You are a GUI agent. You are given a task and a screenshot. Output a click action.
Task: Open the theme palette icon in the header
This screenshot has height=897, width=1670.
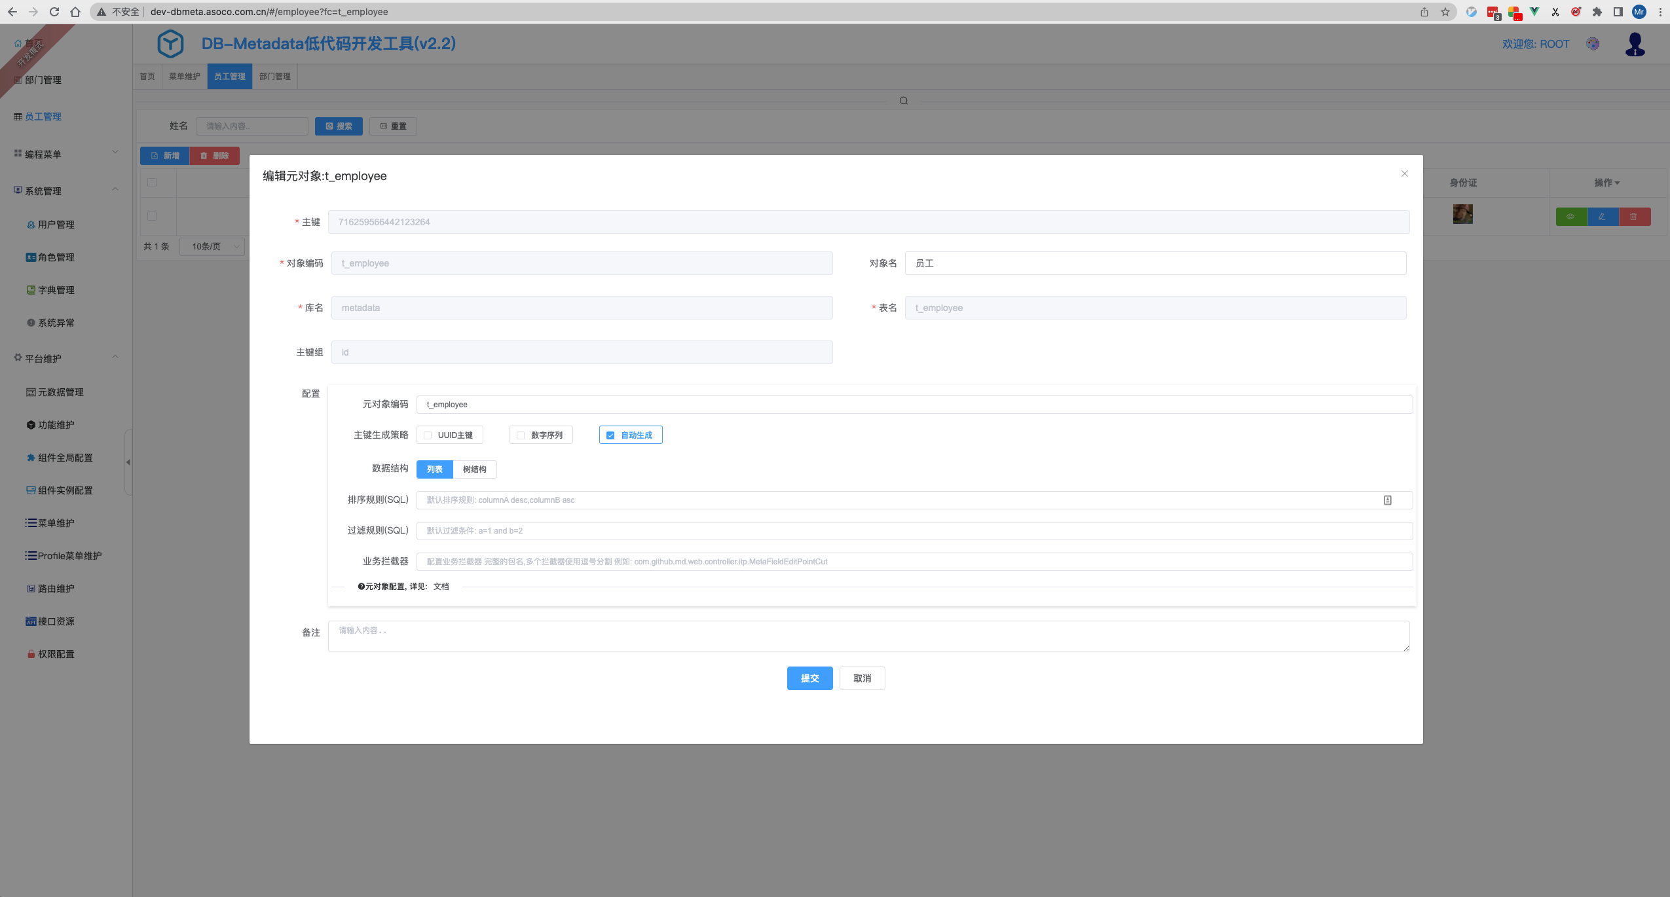coord(1593,44)
